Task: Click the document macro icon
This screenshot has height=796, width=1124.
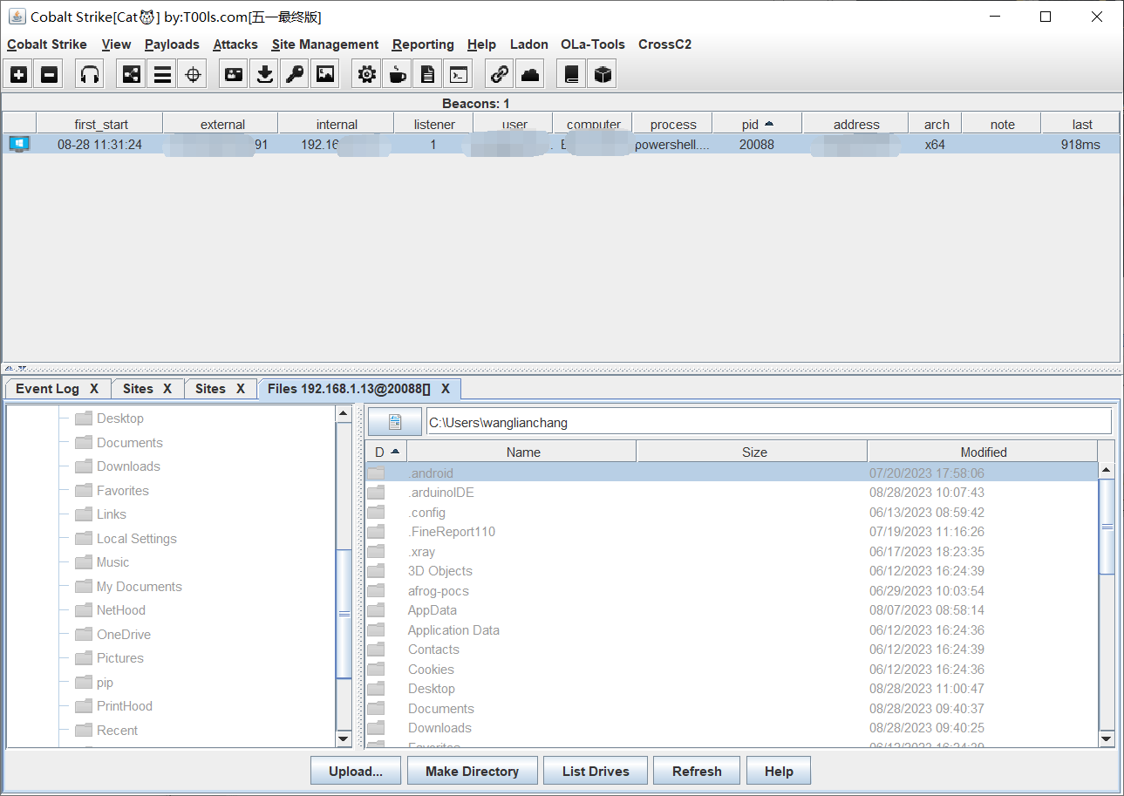Action: [x=427, y=74]
